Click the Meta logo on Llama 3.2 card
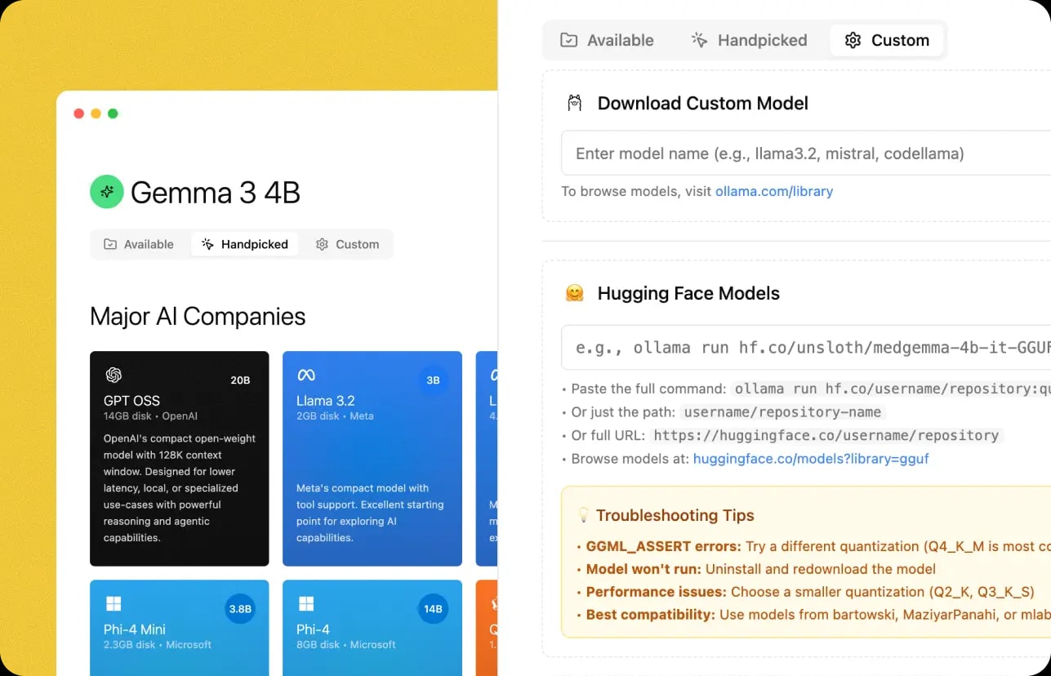Image resolution: width=1051 pixels, height=676 pixels. pyautogui.click(x=306, y=375)
